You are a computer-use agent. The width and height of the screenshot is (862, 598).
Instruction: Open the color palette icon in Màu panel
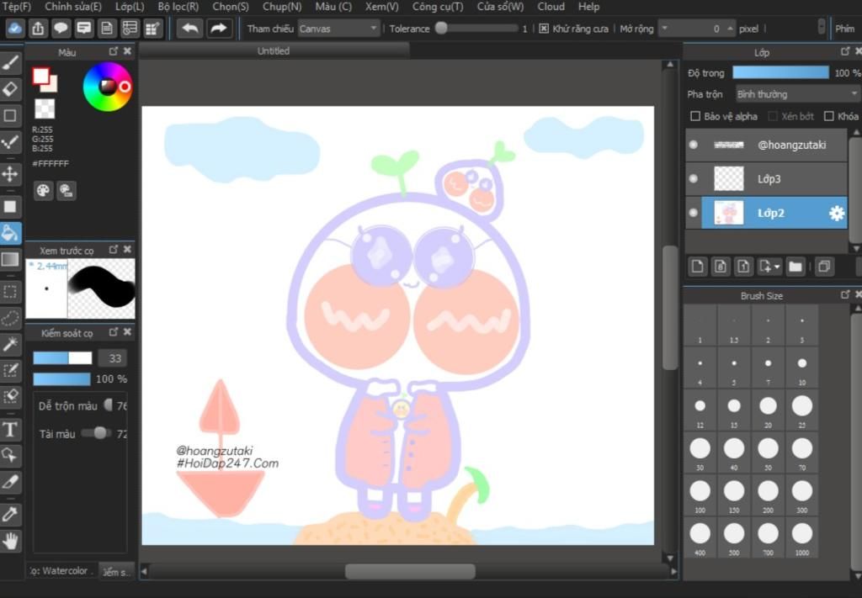pyautogui.click(x=43, y=191)
